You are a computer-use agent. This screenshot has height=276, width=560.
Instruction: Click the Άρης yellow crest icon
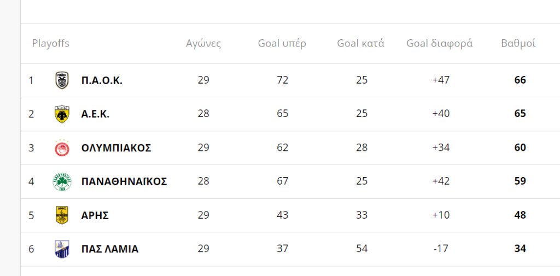[x=62, y=215]
